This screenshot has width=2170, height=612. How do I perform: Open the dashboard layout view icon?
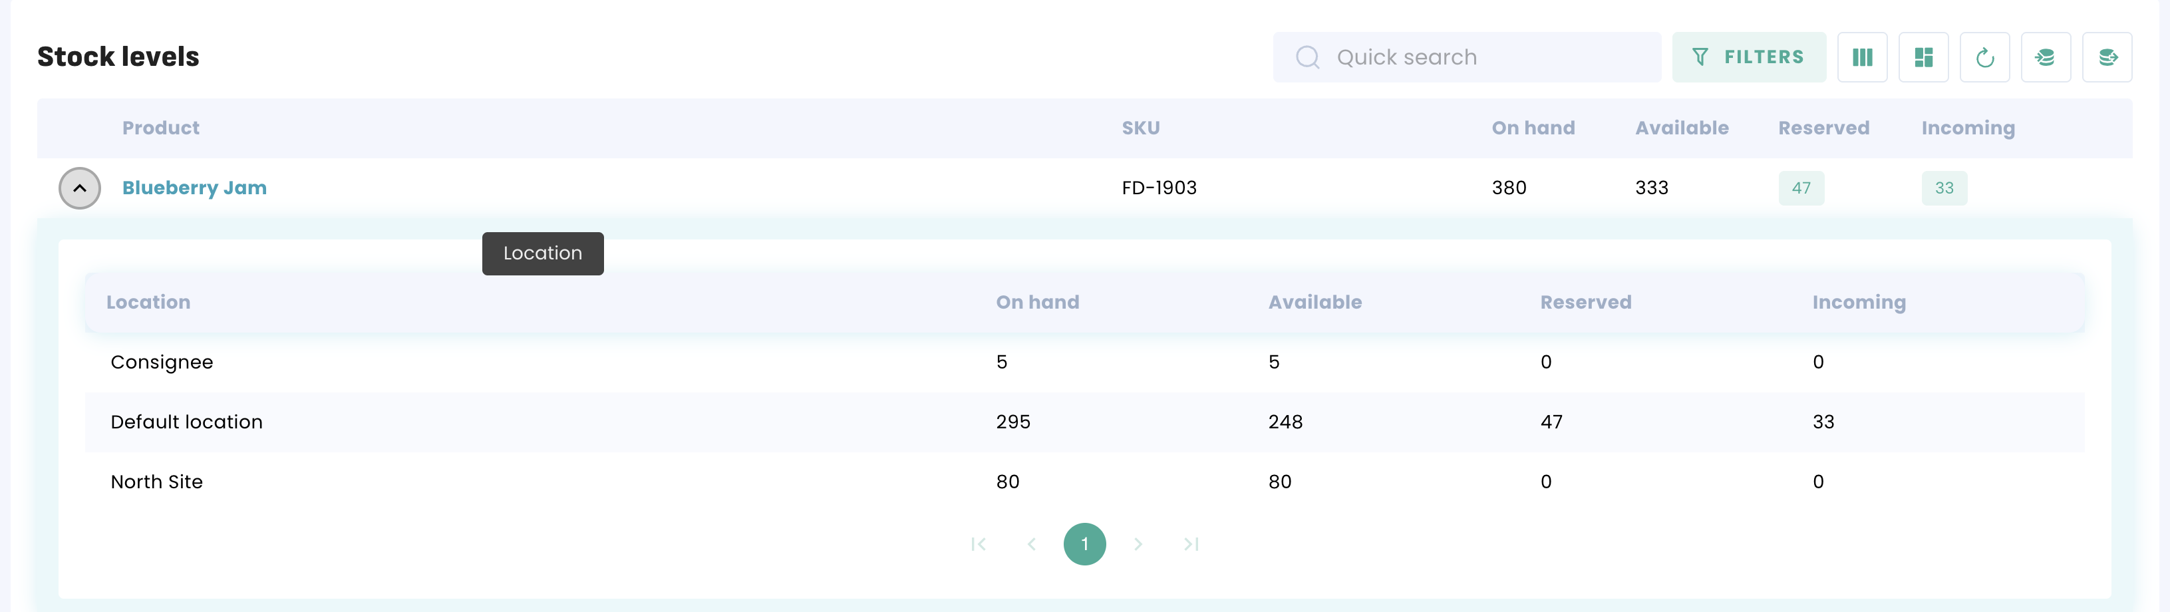tap(1923, 57)
